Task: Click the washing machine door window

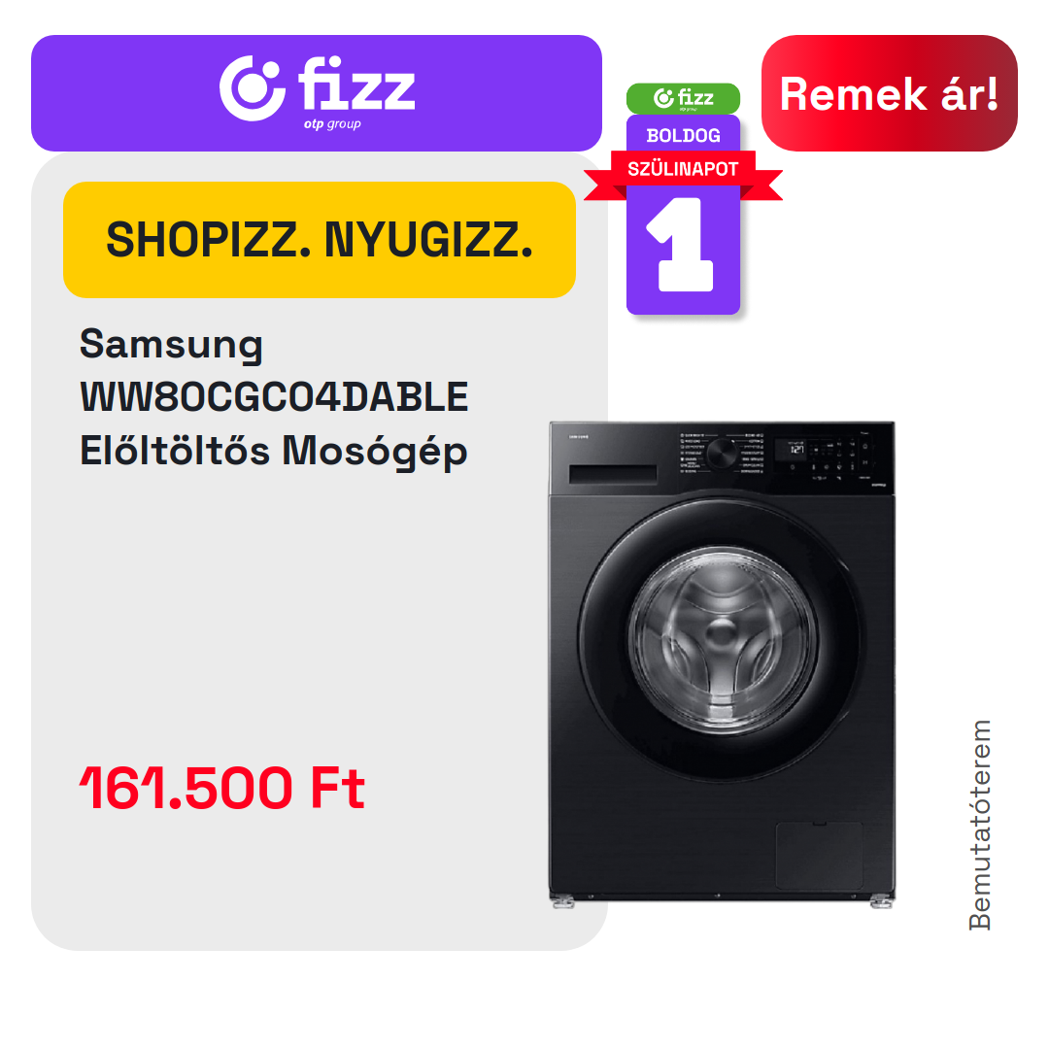Action: coord(723,641)
